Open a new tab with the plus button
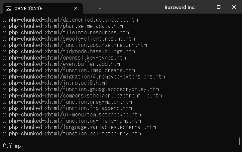 [x=90, y=8]
